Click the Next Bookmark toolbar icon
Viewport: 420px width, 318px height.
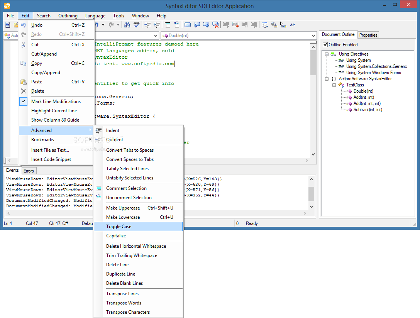[x=206, y=25]
